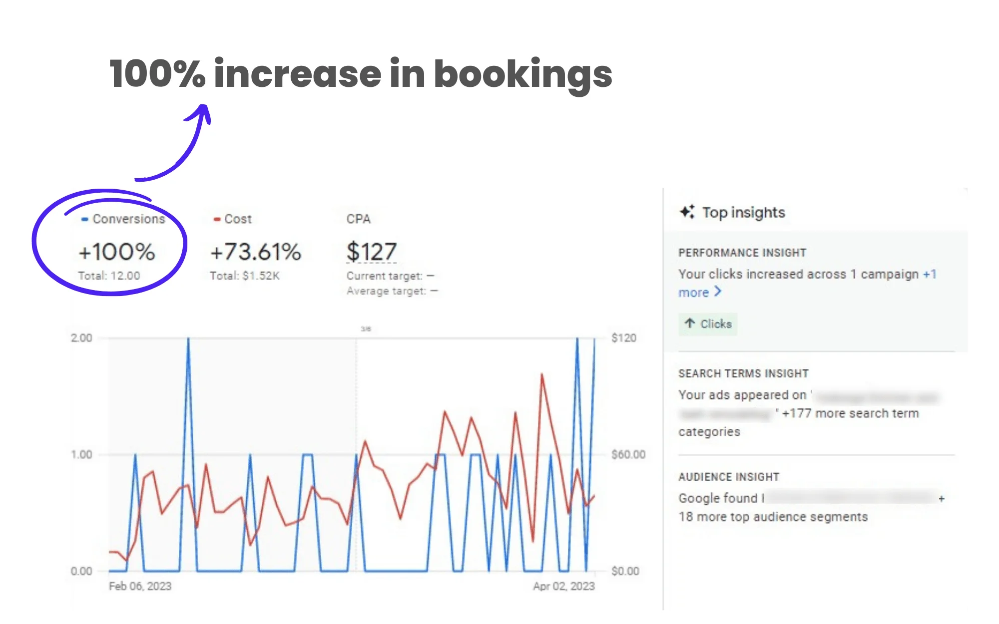
Task: Open the PERFORMANCE INSIGHT section
Action: point(742,253)
